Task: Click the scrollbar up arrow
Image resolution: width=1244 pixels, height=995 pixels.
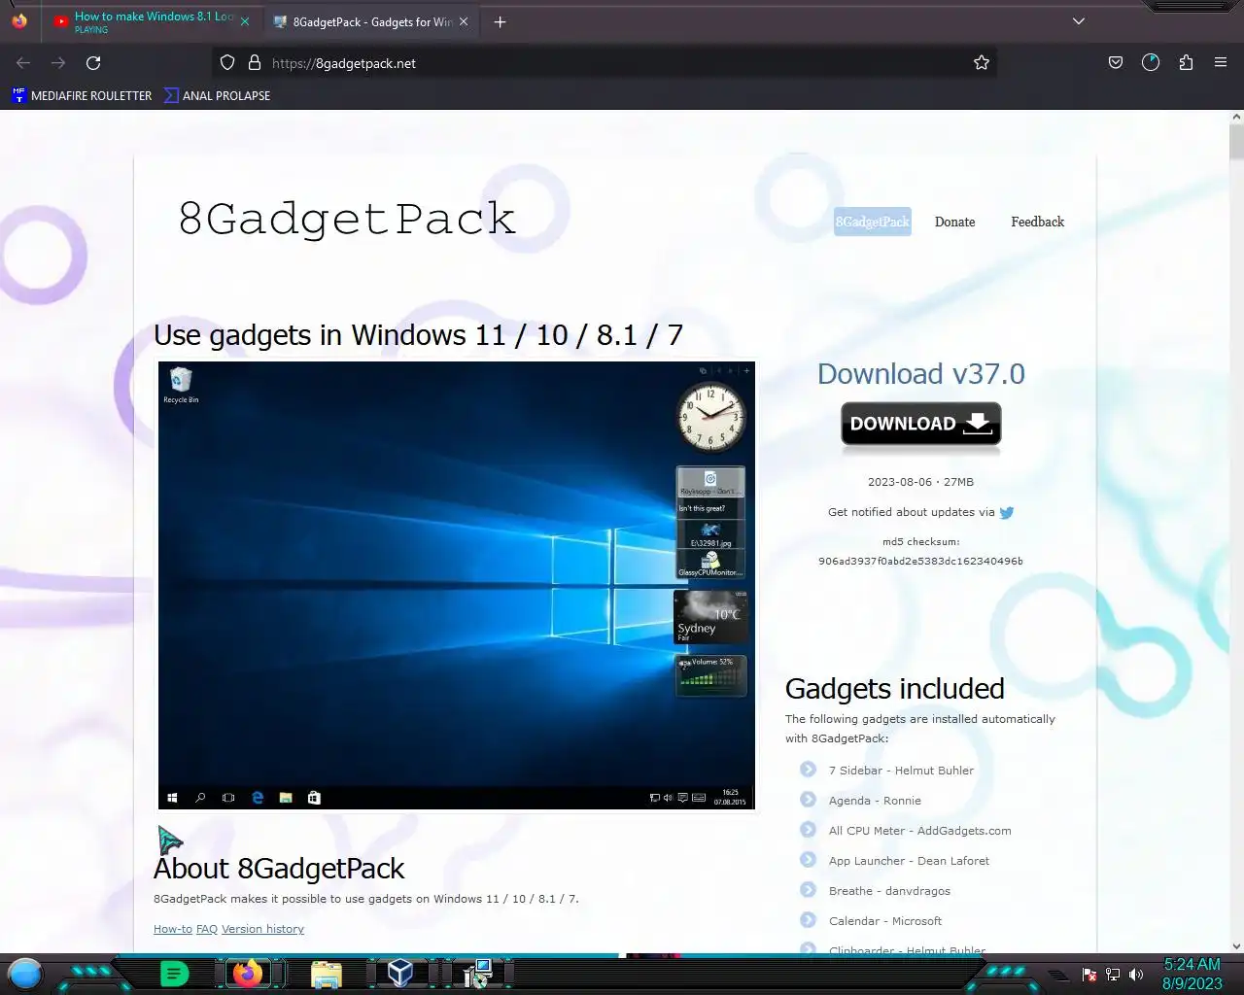Action: (x=1236, y=117)
